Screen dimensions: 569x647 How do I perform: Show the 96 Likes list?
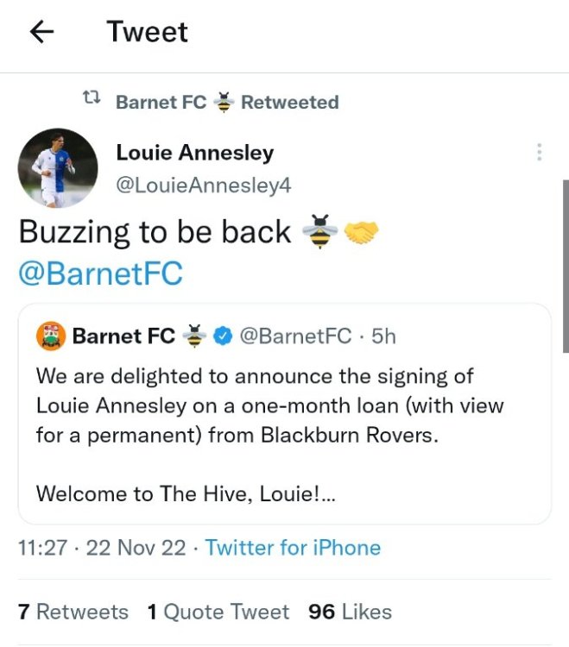(350, 612)
